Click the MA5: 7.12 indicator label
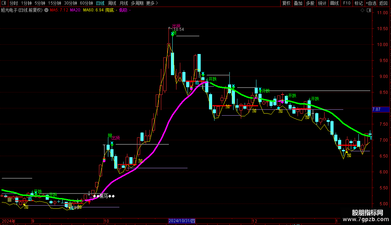 tap(59, 10)
